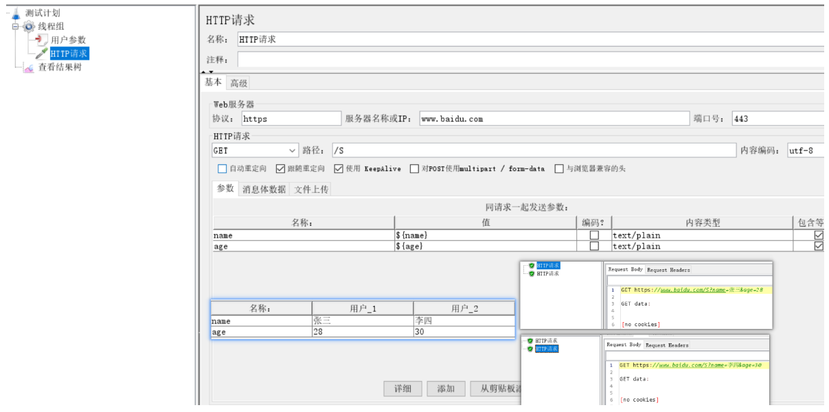This screenshot has width=829, height=412.
Task: Click age cell in the user parameters table
Action: pyautogui.click(x=262, y=332)
